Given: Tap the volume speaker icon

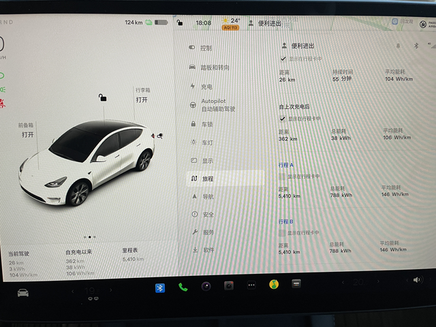Looking at the screenshot, I should pos(418,280).
